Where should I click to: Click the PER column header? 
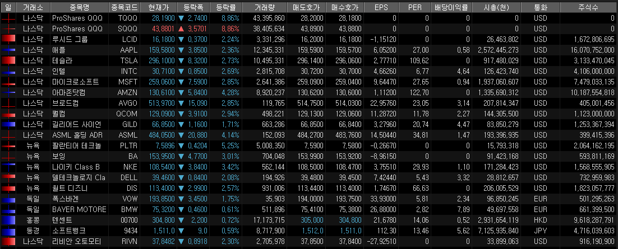click(x=415, y=7)
